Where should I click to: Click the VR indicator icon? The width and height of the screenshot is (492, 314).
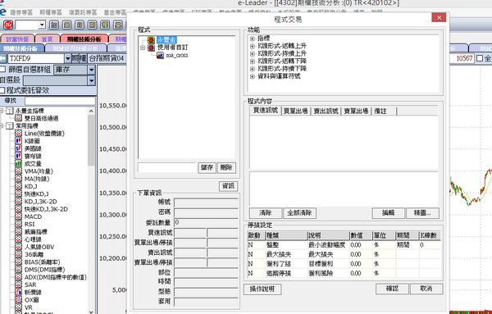[x=19, y=307]
